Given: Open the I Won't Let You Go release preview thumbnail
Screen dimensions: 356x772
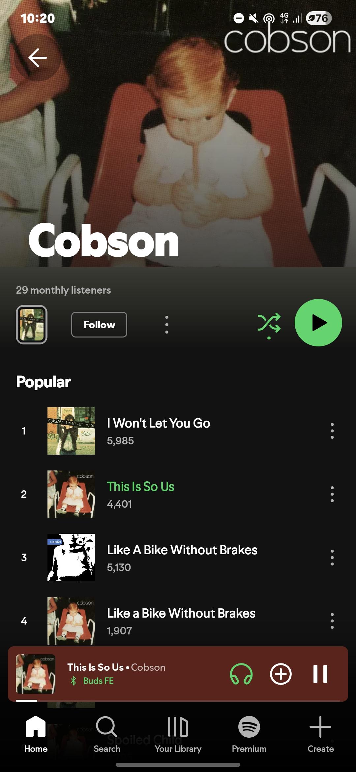Looking at the screenshot, I should (32, 325).
